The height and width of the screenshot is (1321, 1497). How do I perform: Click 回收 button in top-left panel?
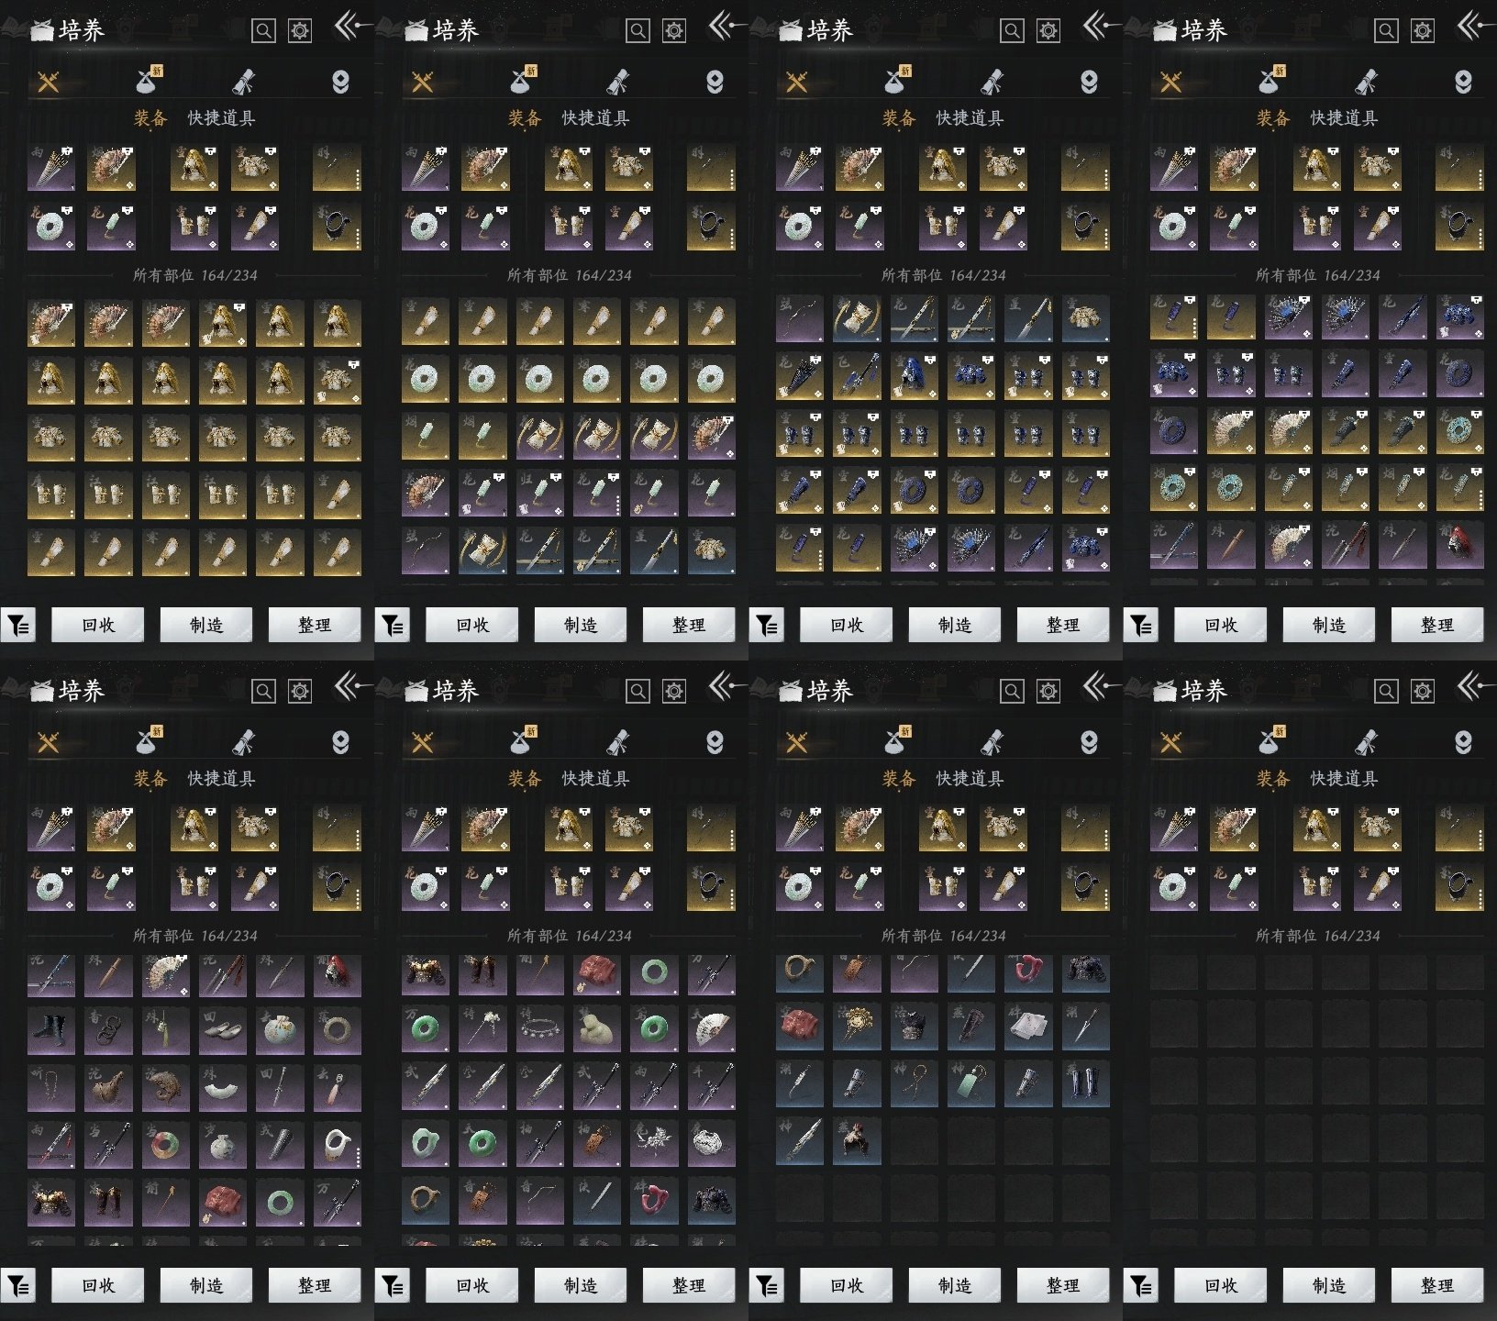pos(98,626)
